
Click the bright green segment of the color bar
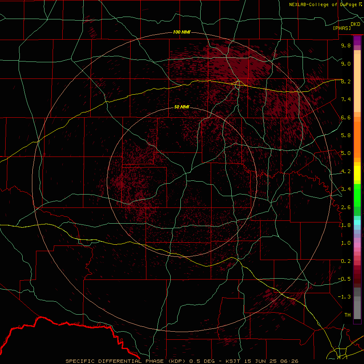pyautogui.click(x=357, y=195)
